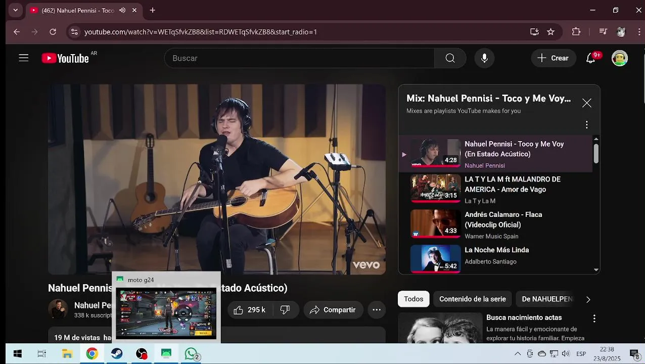Viewport: 645px width, 364px height.
Task: Open the notifications bell
Action: 590,58
